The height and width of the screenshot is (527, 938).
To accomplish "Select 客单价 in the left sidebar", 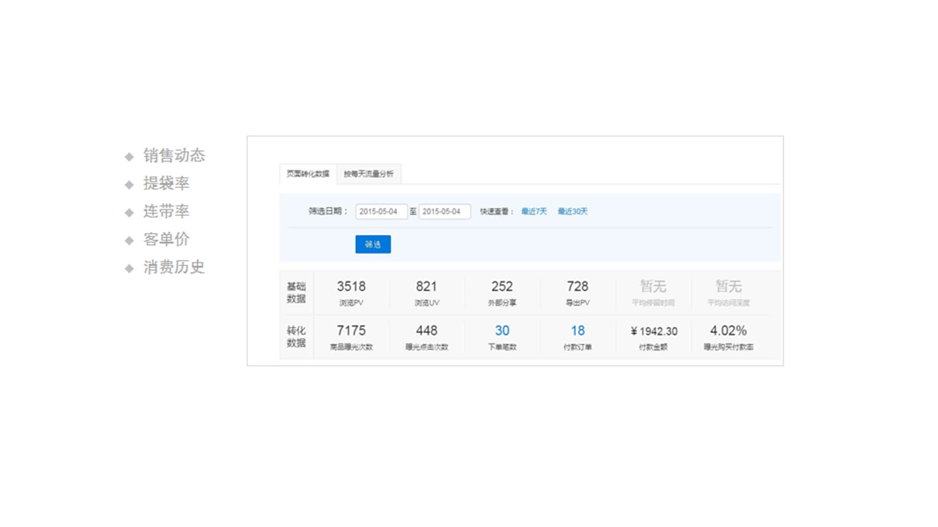I will coord(166,239).
